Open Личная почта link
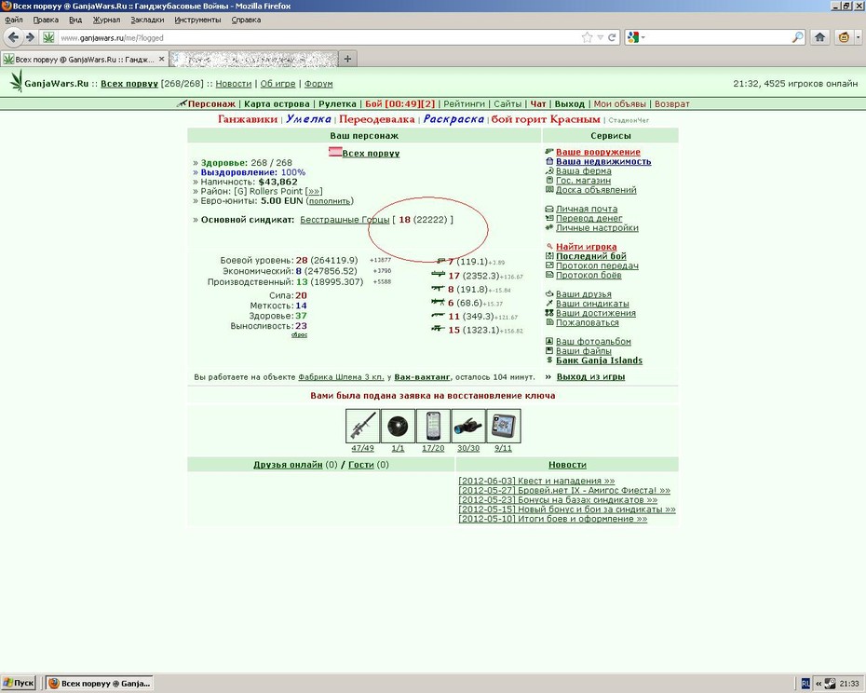 pyautogui.click(x=587, y=209)
